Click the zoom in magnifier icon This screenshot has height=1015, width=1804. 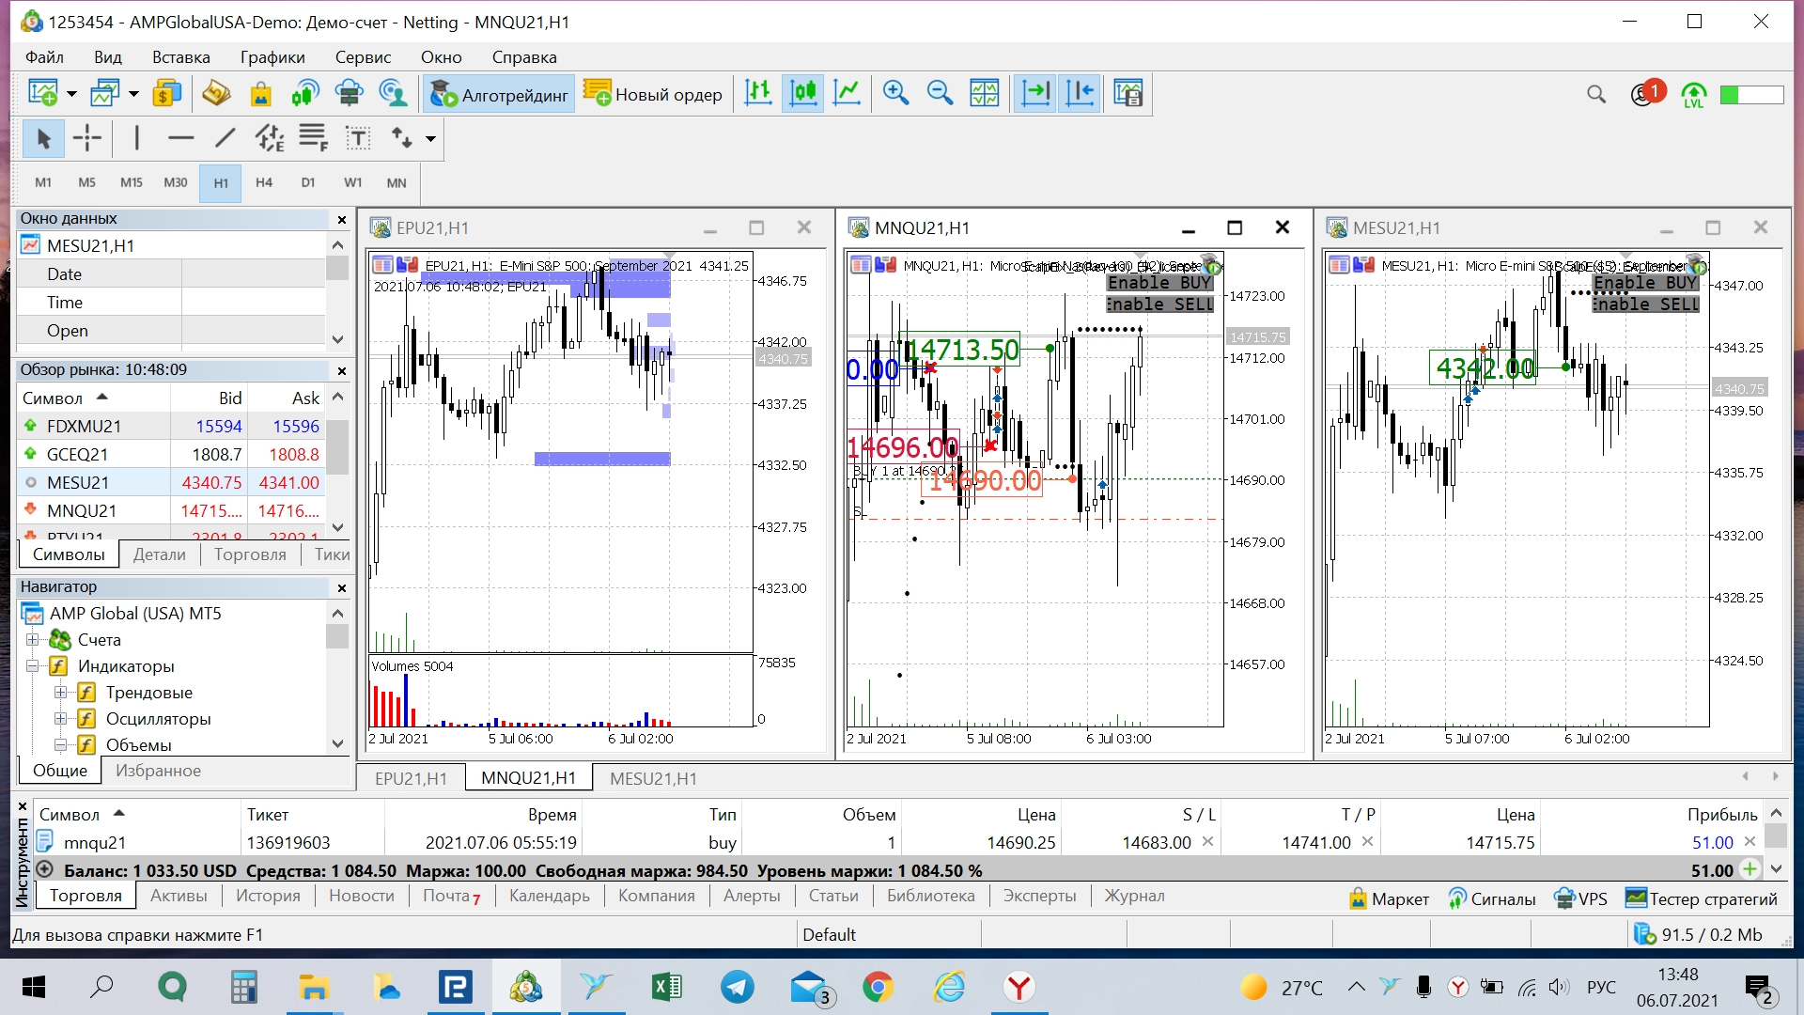(x=895, y=93)
